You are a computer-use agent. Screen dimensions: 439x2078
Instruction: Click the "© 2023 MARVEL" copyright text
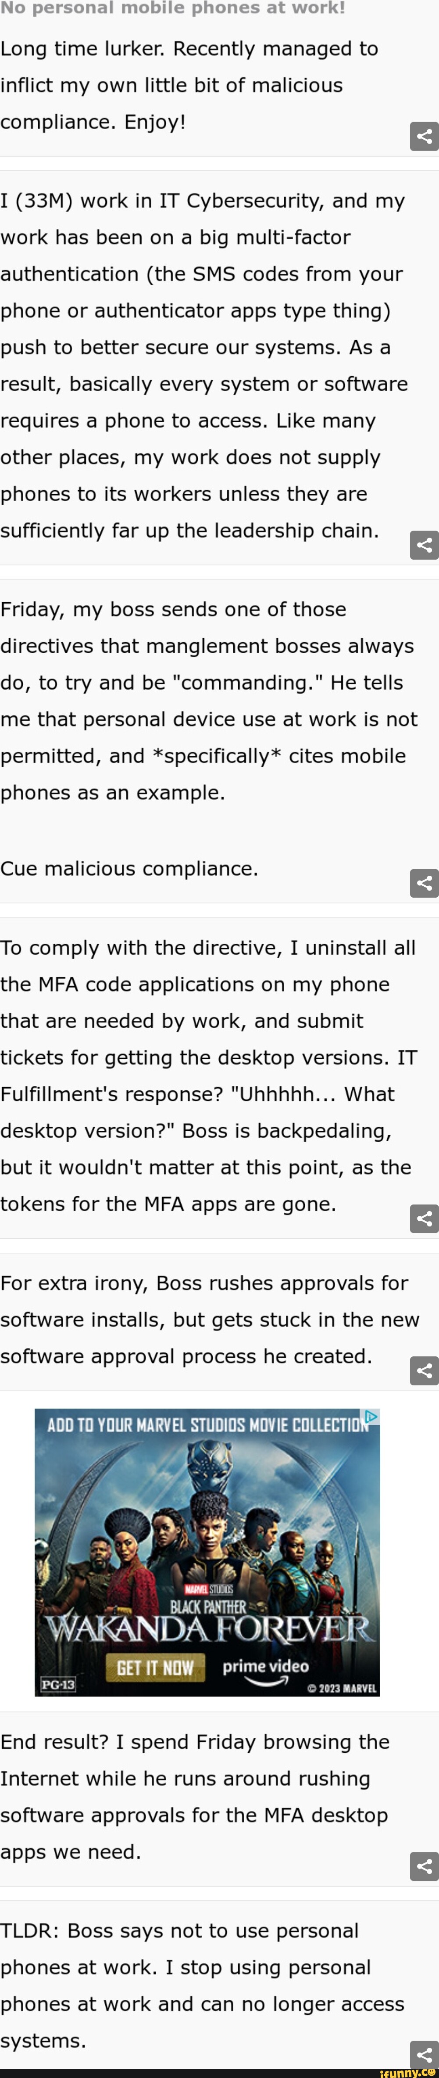click(x=342, y=1688)
